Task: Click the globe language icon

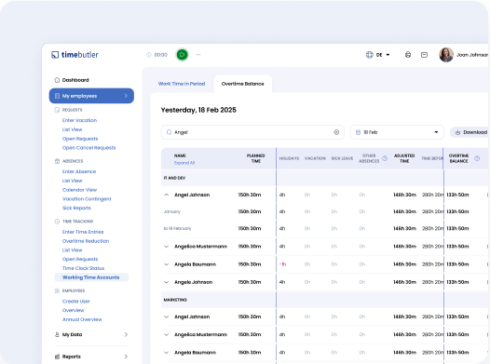Action: pos(370,55)
